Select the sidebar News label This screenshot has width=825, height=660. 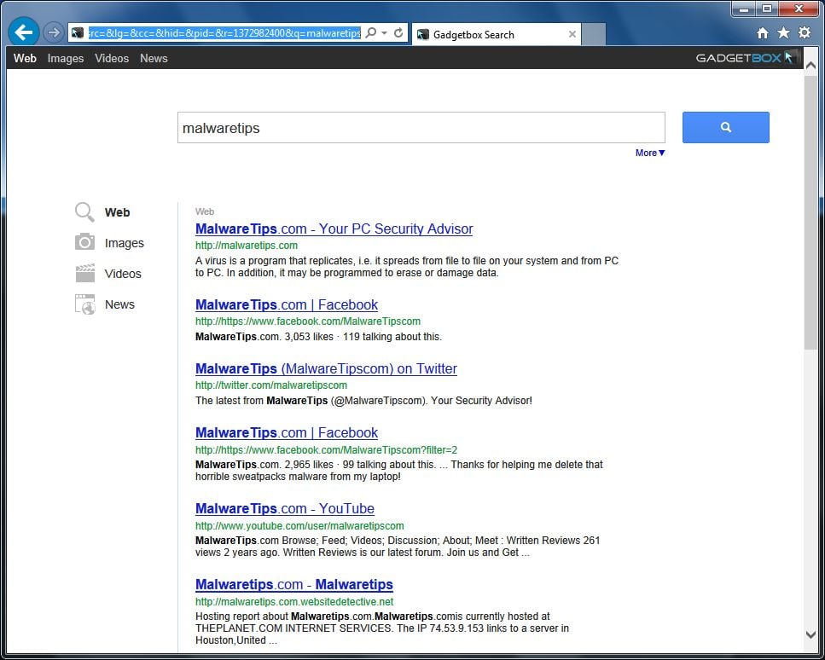pyautogui.click(x=119, y=304)
